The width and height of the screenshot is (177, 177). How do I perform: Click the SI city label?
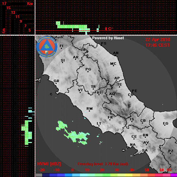63,61
